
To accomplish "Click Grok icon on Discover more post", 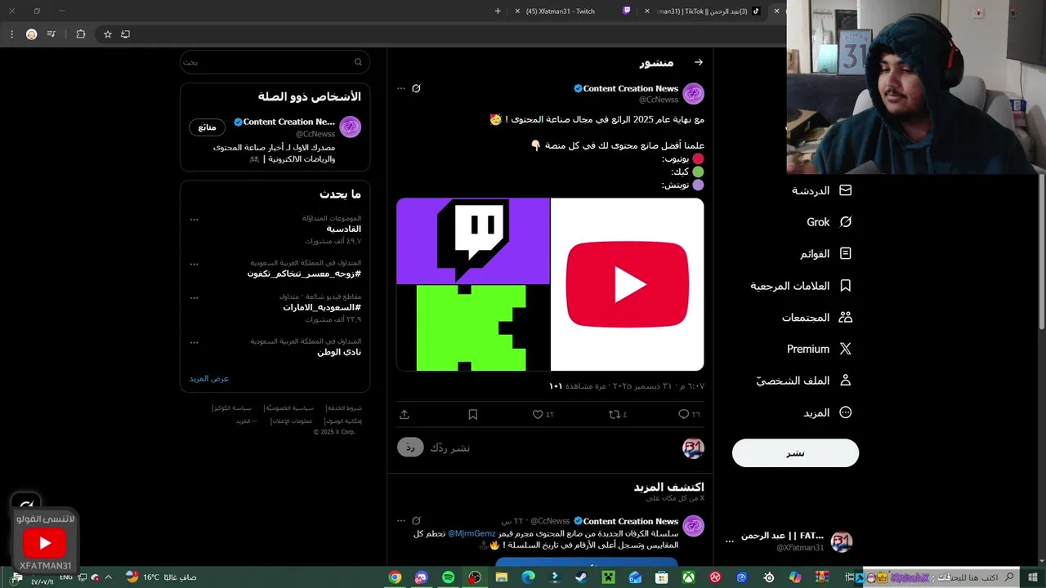I will (416, 521).
